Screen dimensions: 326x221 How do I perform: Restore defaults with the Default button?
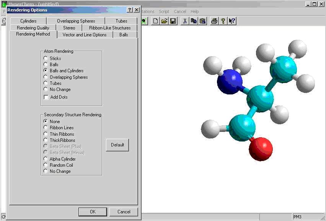tap(117, 145)
